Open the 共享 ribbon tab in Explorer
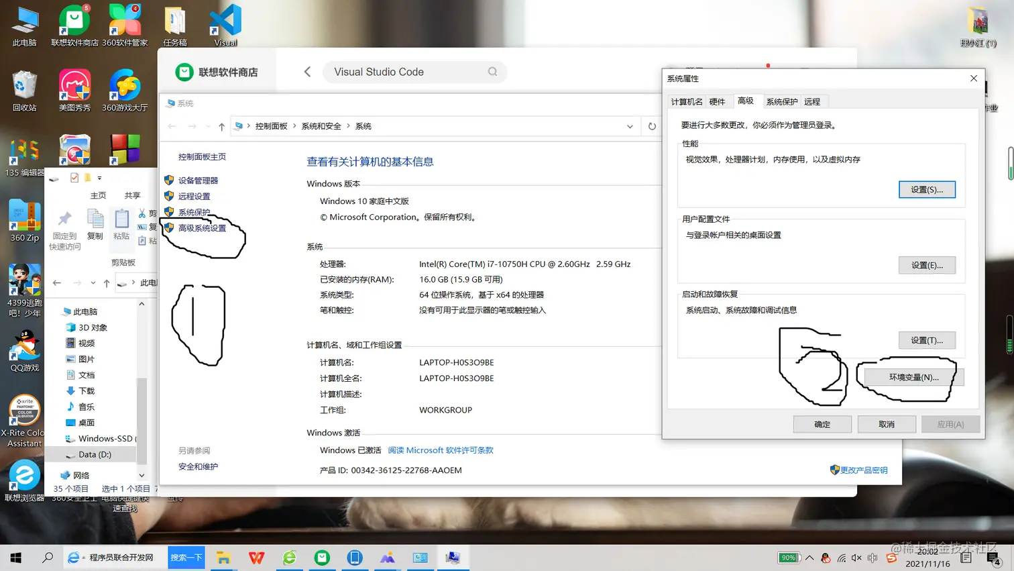Screen dimensions: 1014x571 tap(133, 195)
